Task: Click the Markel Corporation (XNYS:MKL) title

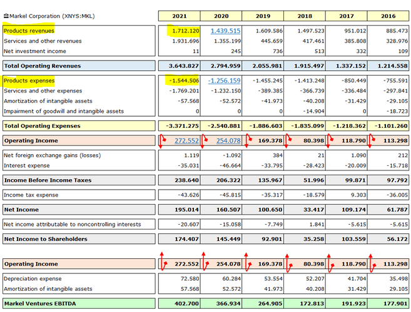Action: 52,16
